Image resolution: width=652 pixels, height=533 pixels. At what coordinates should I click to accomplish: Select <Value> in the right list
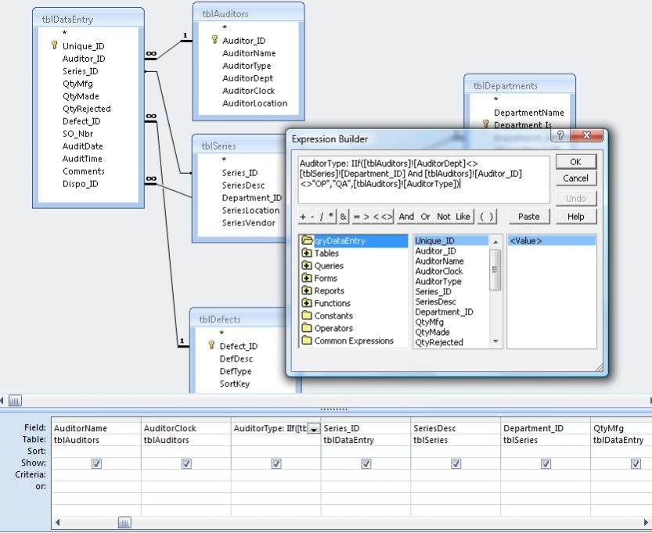click(x=526, y=241)
